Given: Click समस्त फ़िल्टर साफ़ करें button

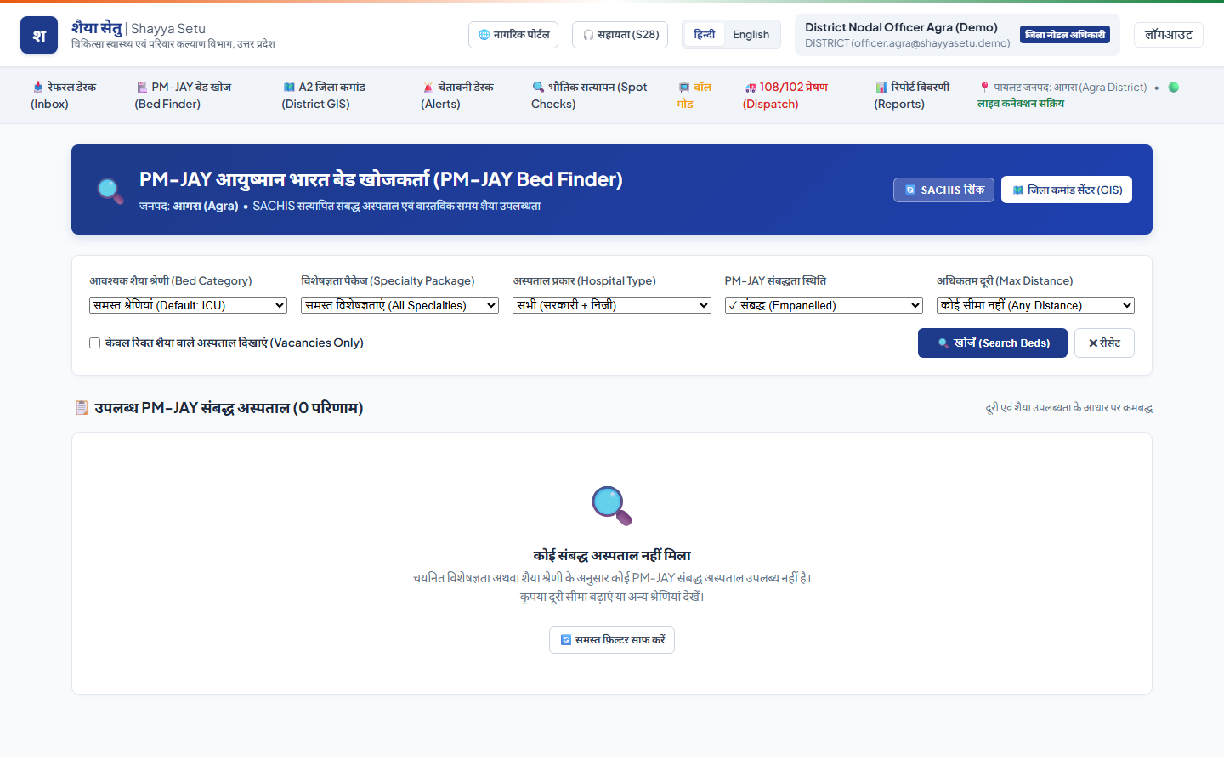Looking at the screenshot, I should tap(612, 639).
